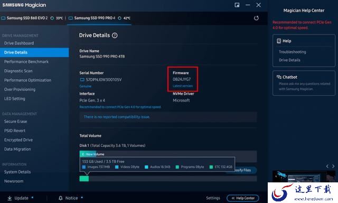Open Performance Benchmark in sidebar
Viewport: 338px width, 203px height.
click(26, 62)
